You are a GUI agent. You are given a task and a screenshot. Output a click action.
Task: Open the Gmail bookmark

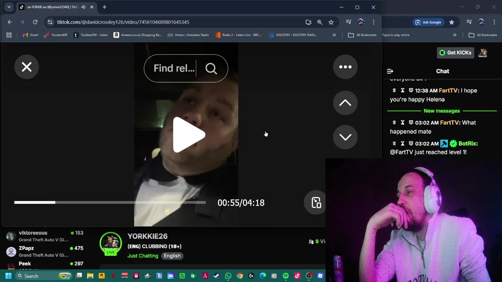31,35
